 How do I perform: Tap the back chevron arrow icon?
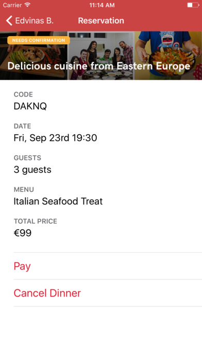coord(9,21)
